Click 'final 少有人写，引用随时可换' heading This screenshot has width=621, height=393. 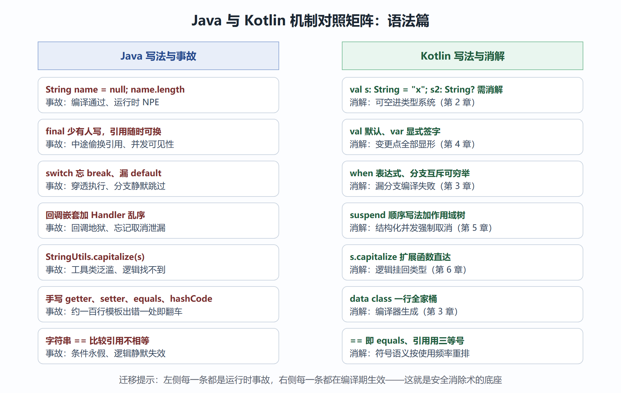click(x=103, y=131)
